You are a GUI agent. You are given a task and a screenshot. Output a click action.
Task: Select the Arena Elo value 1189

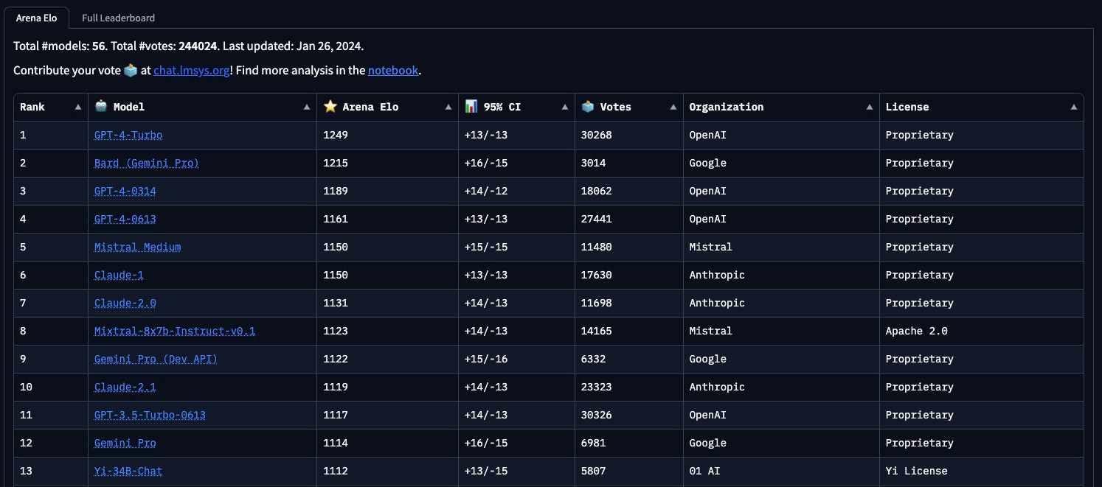point(336,191)
